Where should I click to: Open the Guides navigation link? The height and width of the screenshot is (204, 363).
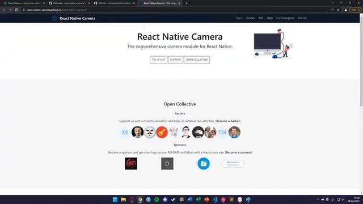pos(251,18)
